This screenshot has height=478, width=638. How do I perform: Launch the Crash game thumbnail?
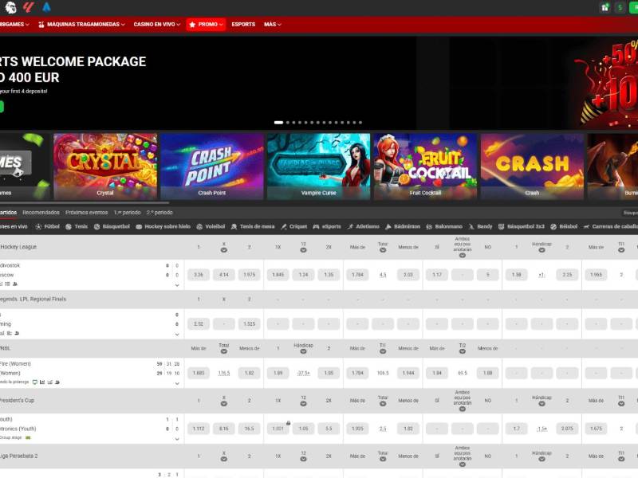click(532, 167)
